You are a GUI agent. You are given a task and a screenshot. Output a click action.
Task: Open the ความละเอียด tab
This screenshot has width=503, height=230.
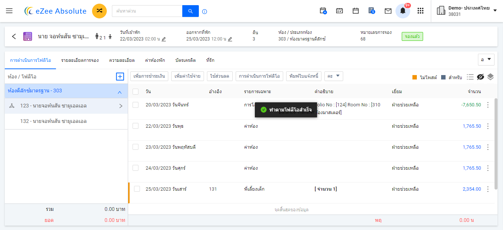coord(122,60)
